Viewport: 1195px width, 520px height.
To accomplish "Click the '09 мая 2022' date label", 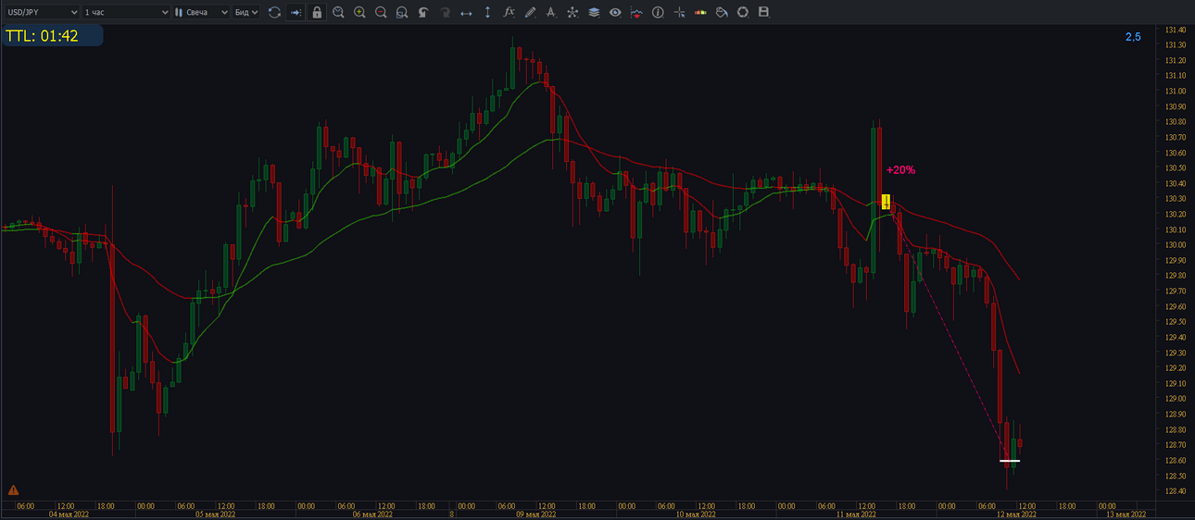I will point(535,514).
